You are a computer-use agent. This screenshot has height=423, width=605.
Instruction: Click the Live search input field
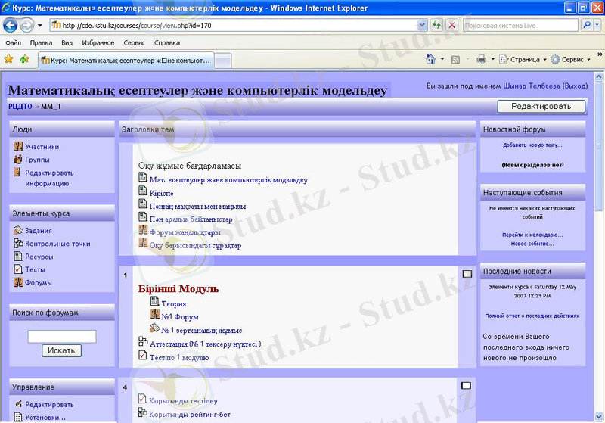(520, 26)
